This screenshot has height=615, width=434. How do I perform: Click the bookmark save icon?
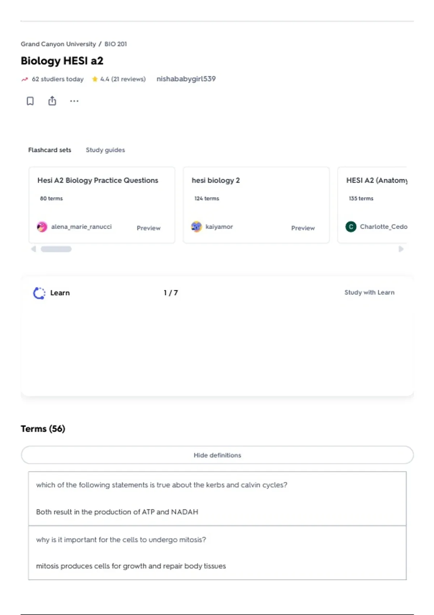[x=30, y=101]
